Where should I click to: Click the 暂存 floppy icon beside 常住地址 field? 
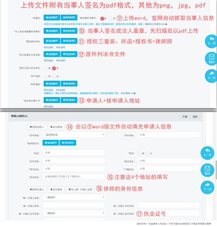[207, 170]
